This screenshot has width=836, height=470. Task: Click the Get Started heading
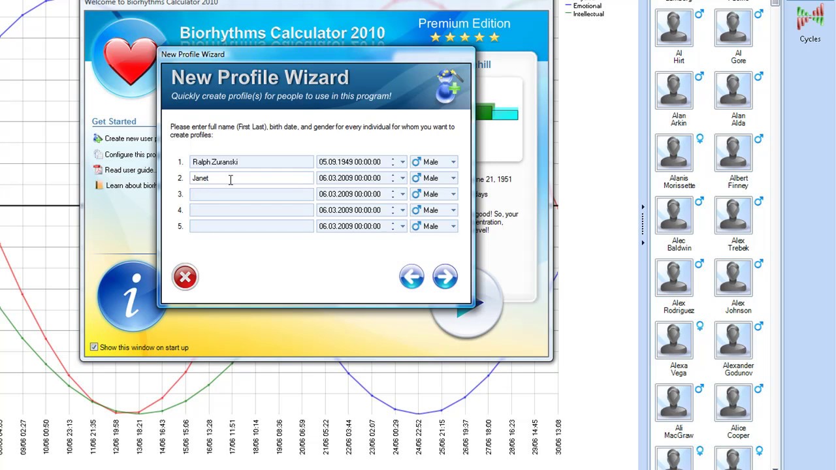114,121
